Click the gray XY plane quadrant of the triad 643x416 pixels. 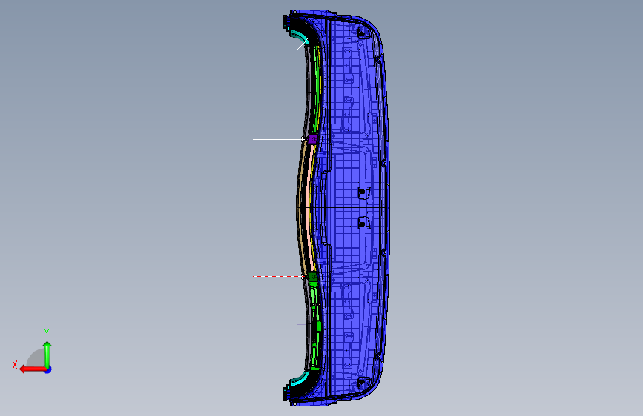[36, 358]
